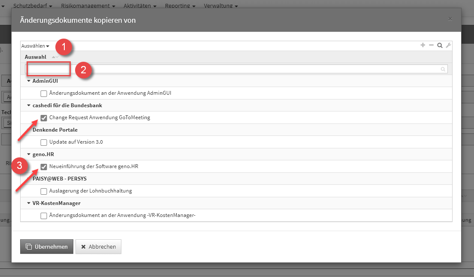The width and height of the screenshot is (474, 277).
Task: Click the dialog title Änderungsdokumente kopieren von
Action: pos(78,20)
